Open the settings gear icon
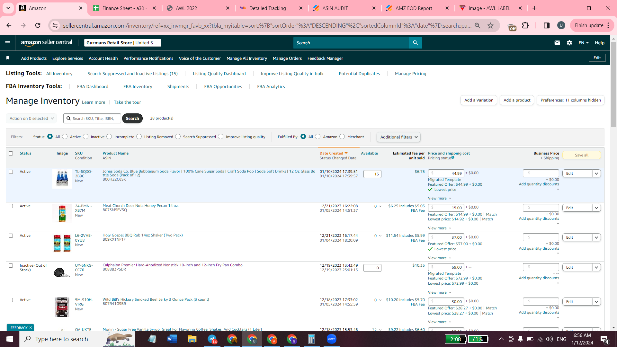Viewport: 617px width, 347px height. (569, 43)
